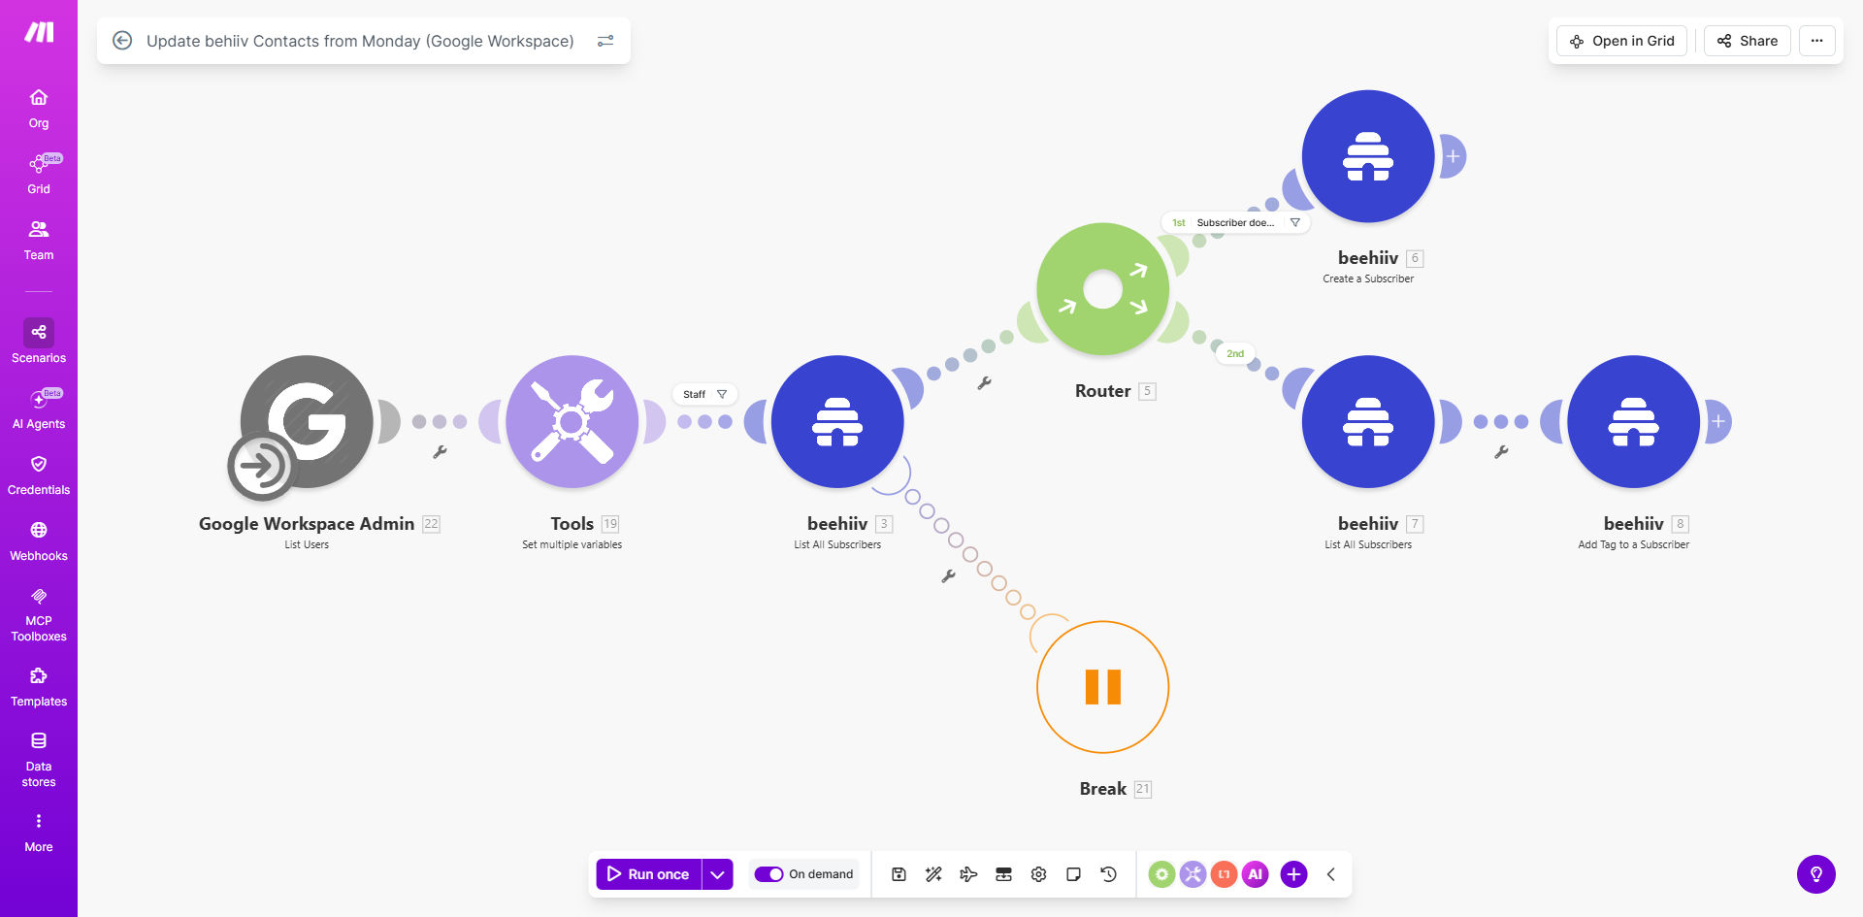The image size is (1863, 917).
Task: Click the Set multiple variables label
Action: tap(572, 544)
